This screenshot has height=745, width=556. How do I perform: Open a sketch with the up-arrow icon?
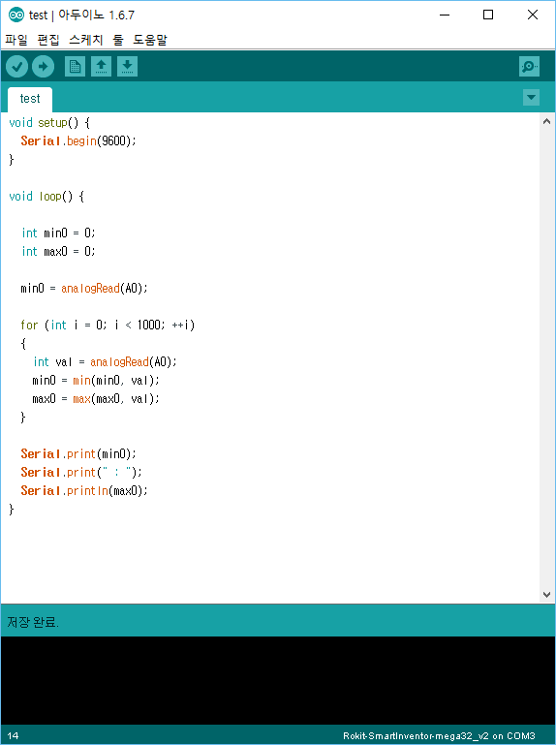(101, 67)
